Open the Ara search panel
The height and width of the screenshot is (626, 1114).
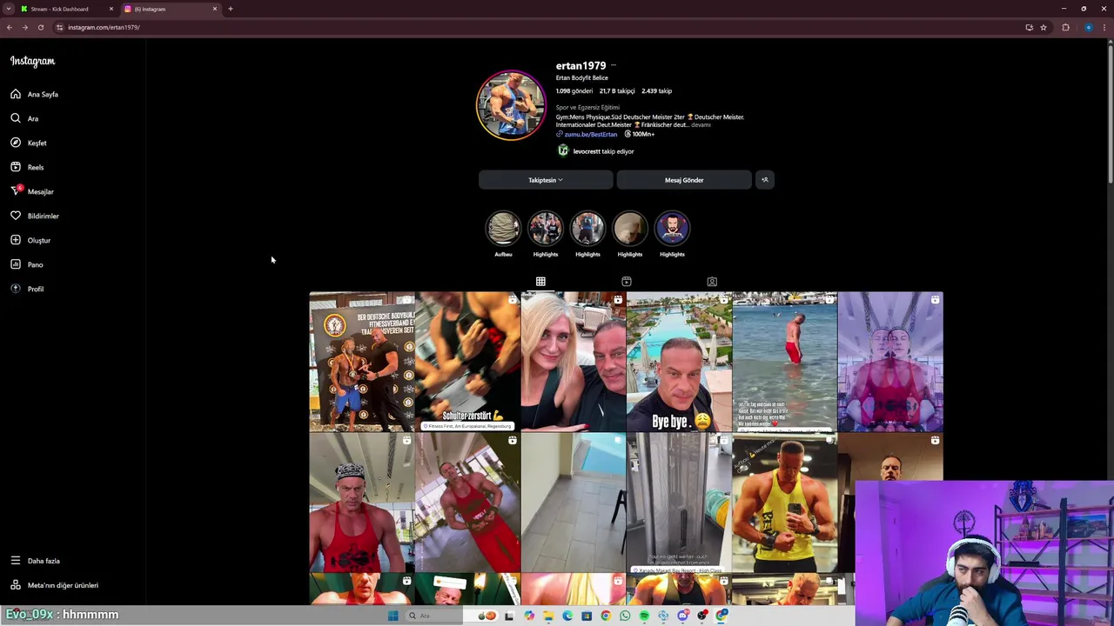coord(24,118)
